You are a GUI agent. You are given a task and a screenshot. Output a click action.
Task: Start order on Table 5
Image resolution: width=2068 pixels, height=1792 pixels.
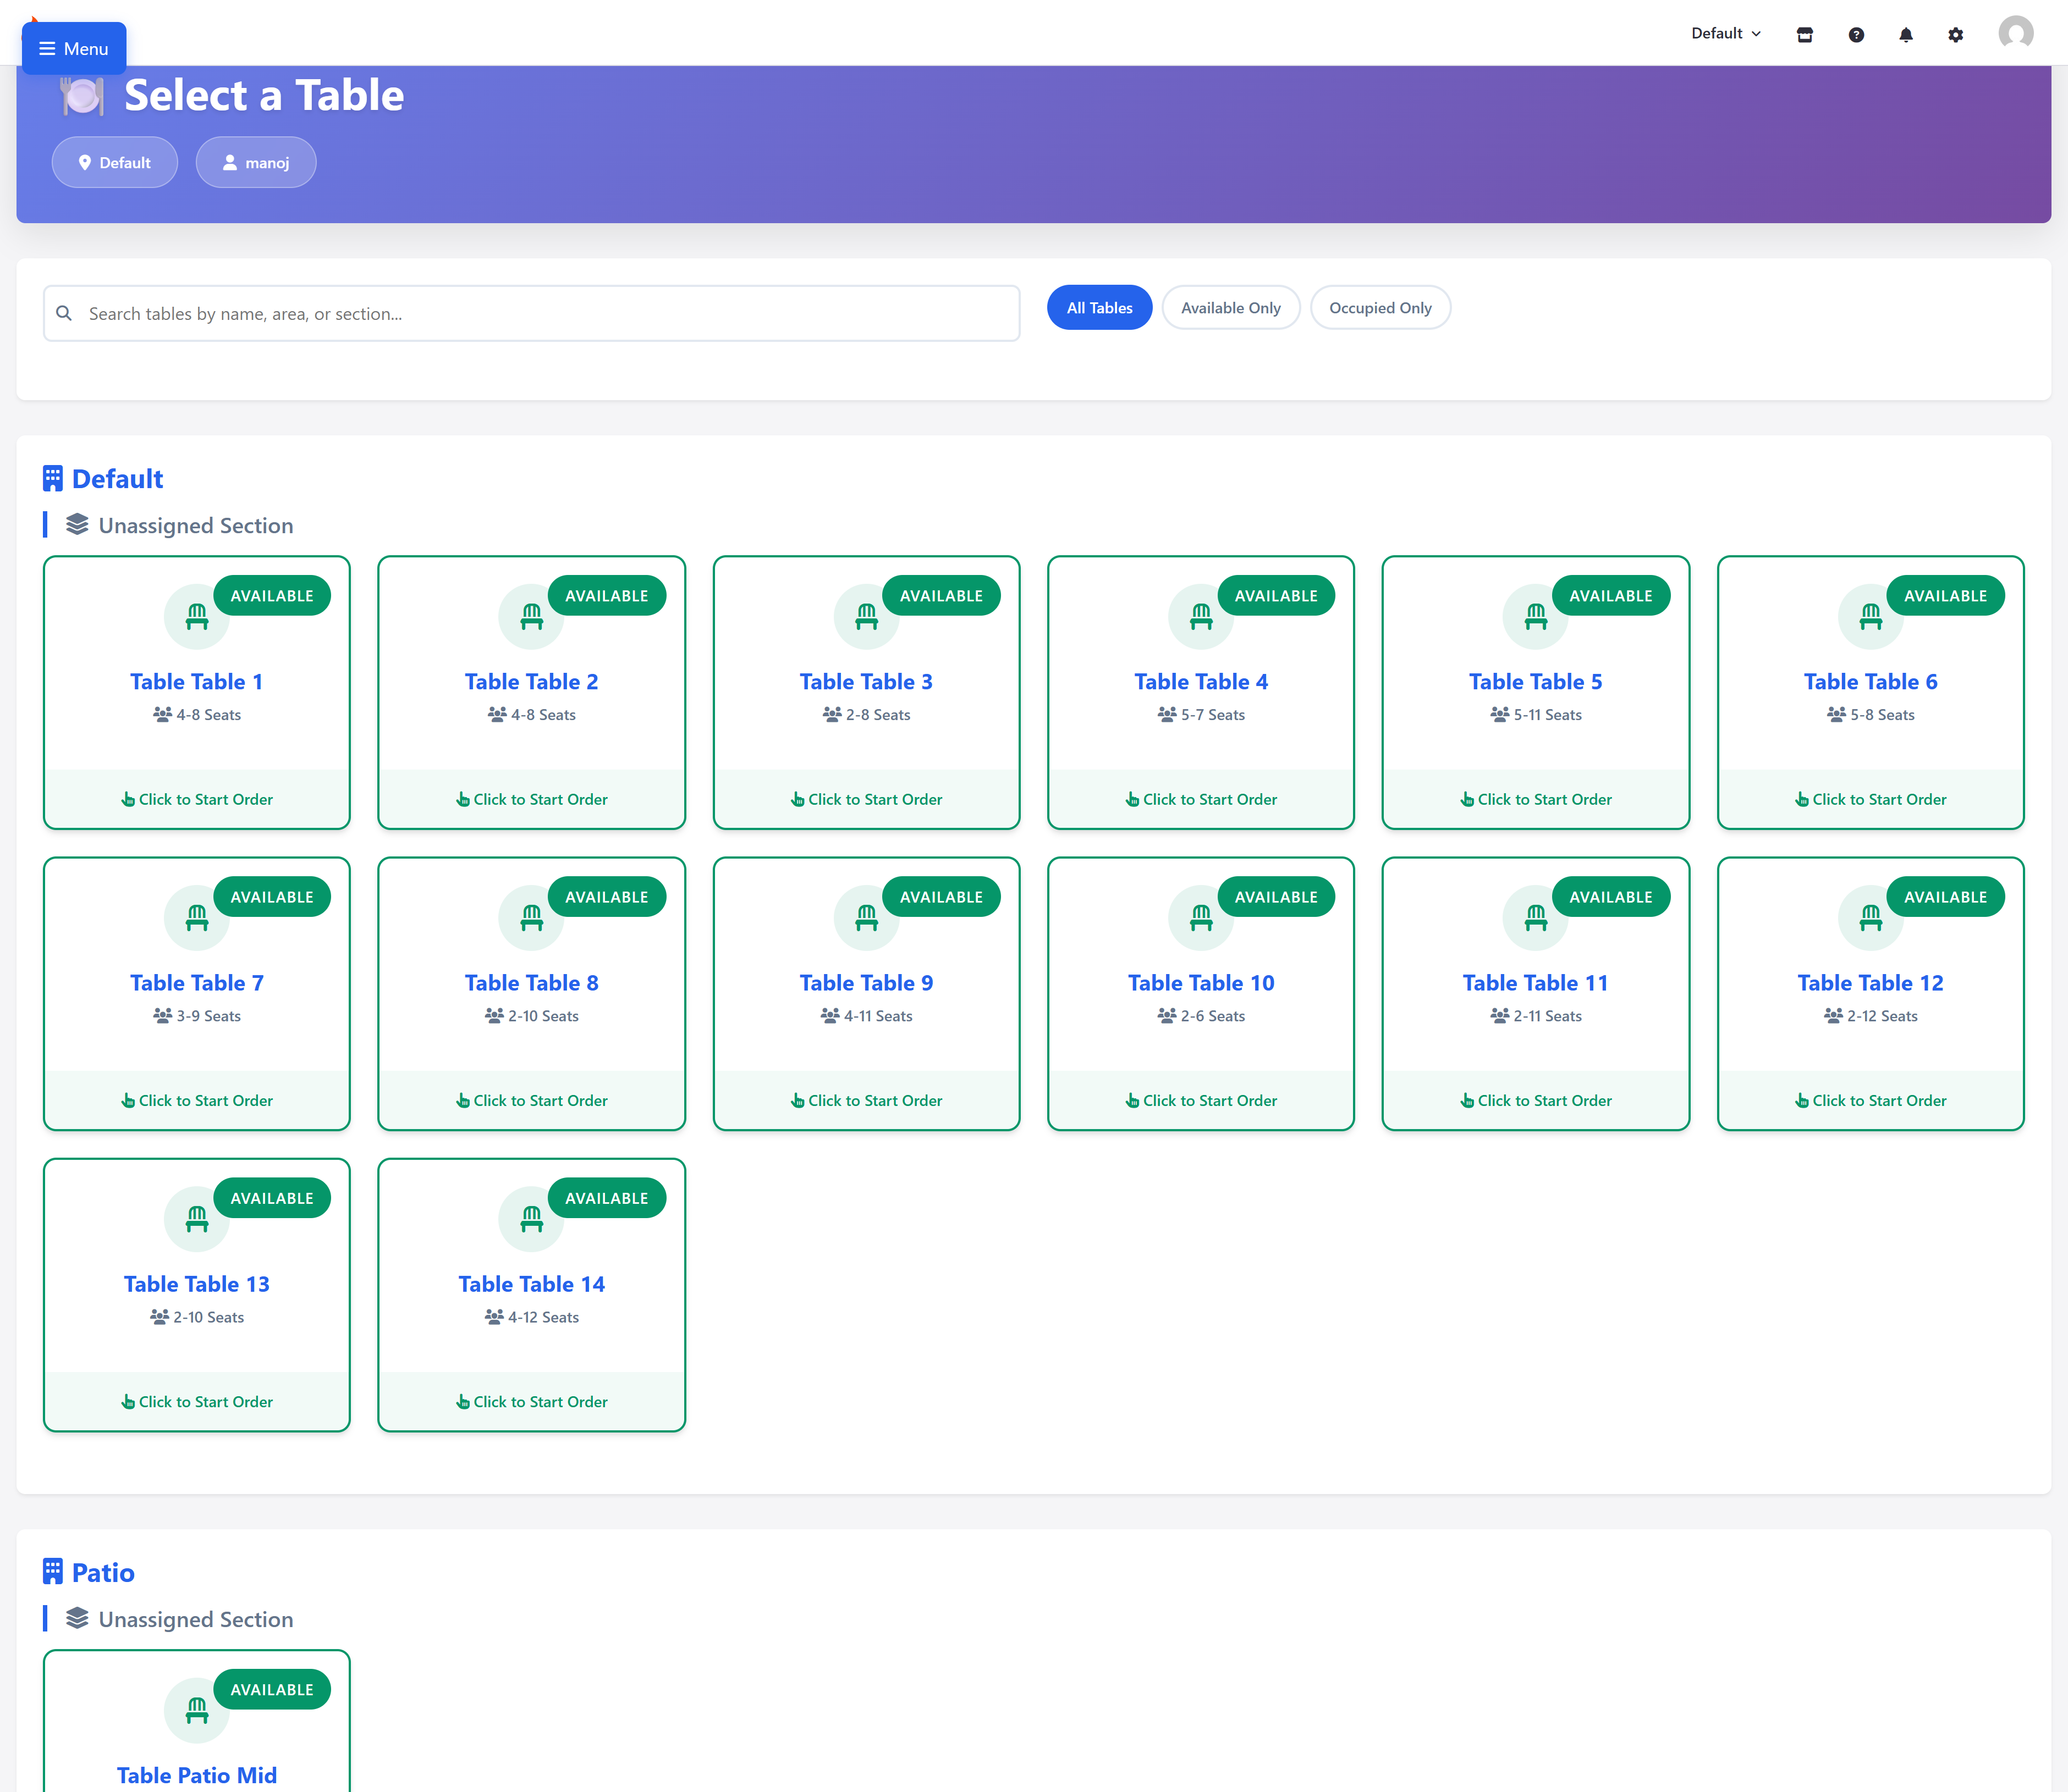coord(1536,799)
